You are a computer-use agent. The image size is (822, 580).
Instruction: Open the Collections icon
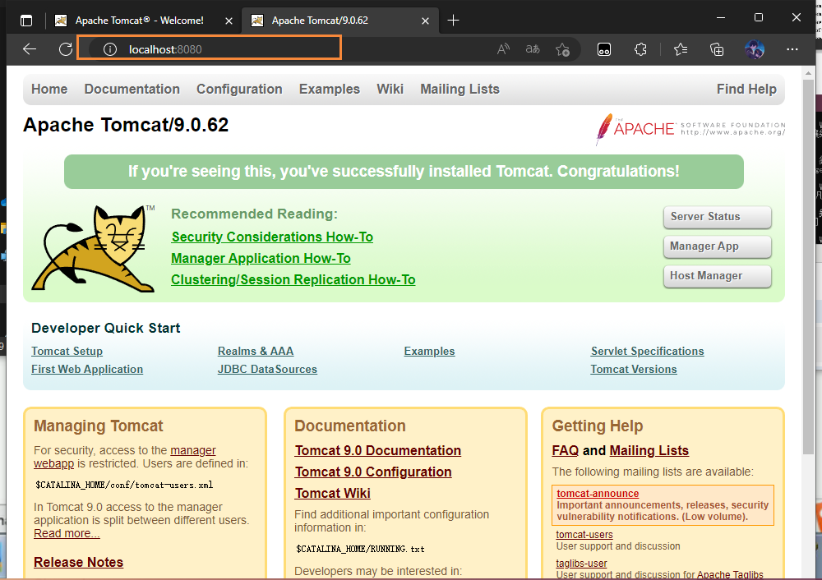(717, 49)
